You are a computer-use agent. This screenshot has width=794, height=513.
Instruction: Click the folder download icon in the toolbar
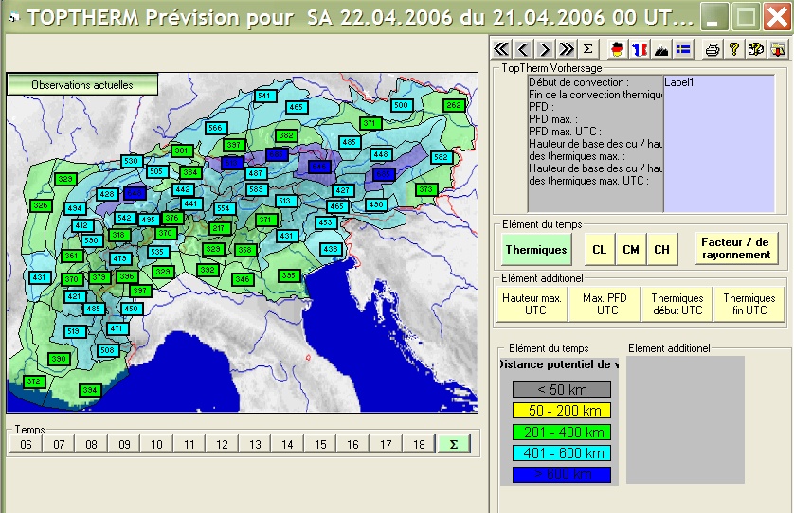778,49
